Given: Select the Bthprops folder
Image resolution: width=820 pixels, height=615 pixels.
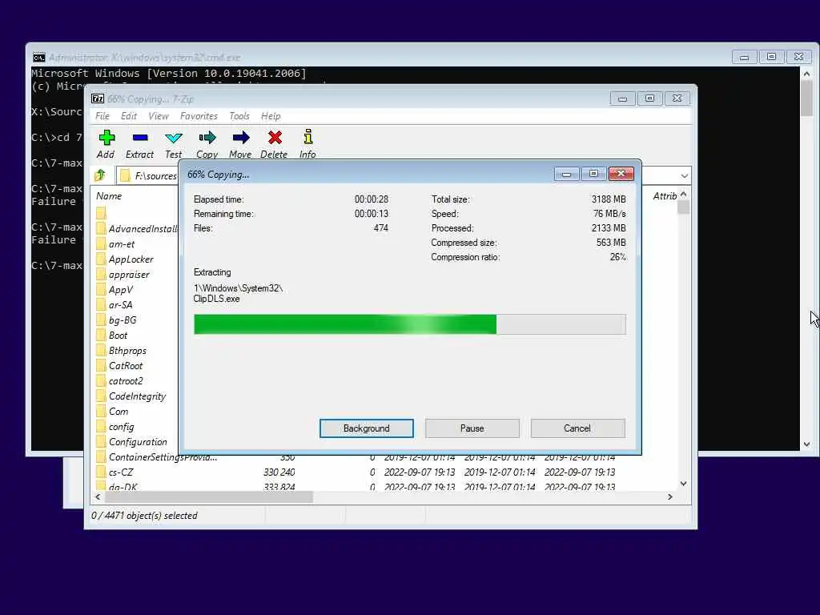Looking at the screenshot, I should (127, 351).
